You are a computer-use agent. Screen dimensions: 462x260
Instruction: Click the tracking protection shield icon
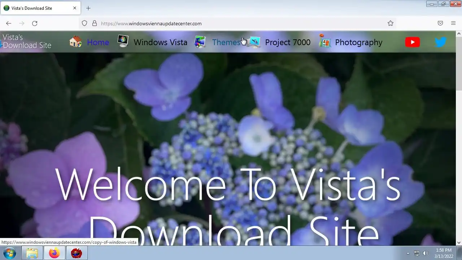tap(84, 23)
